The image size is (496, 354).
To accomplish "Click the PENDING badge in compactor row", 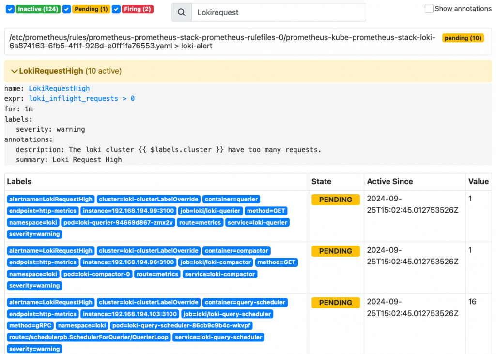I will [x=336, y=251].
